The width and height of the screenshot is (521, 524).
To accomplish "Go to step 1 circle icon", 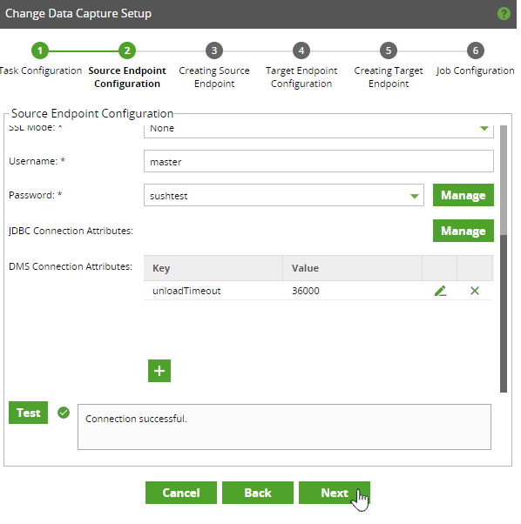I will [x=40, y=50].
